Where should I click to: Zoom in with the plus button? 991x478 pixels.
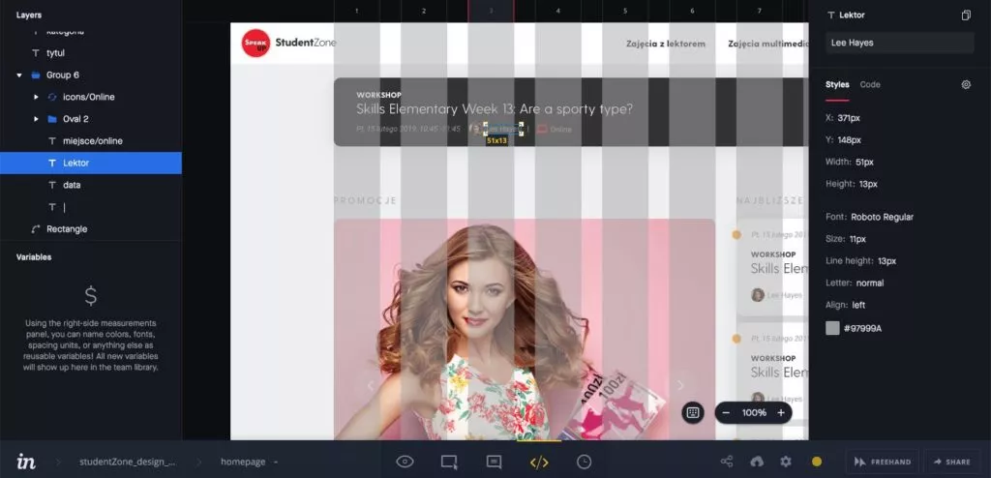point(781,412)
